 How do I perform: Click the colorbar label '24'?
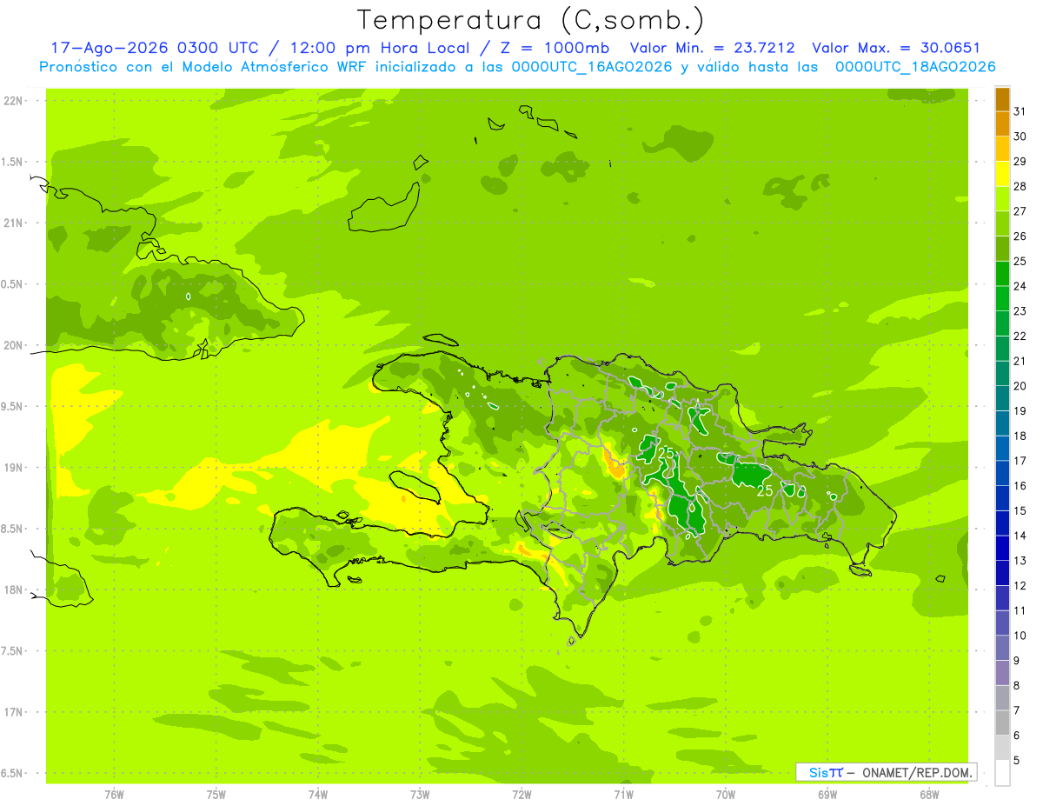tap(1020, 286)
